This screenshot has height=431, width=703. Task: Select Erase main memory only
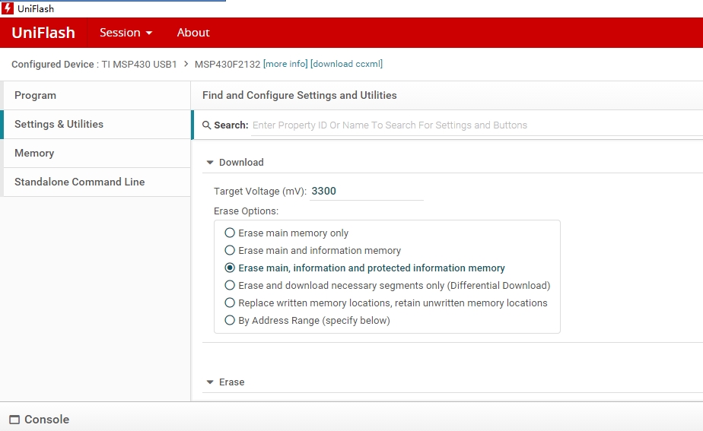[x=230, y=233]
